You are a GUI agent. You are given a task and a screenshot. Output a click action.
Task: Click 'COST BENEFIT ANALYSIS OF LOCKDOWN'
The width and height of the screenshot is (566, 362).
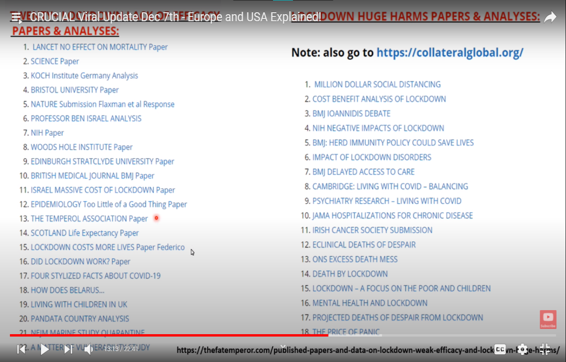click(379, 99)
